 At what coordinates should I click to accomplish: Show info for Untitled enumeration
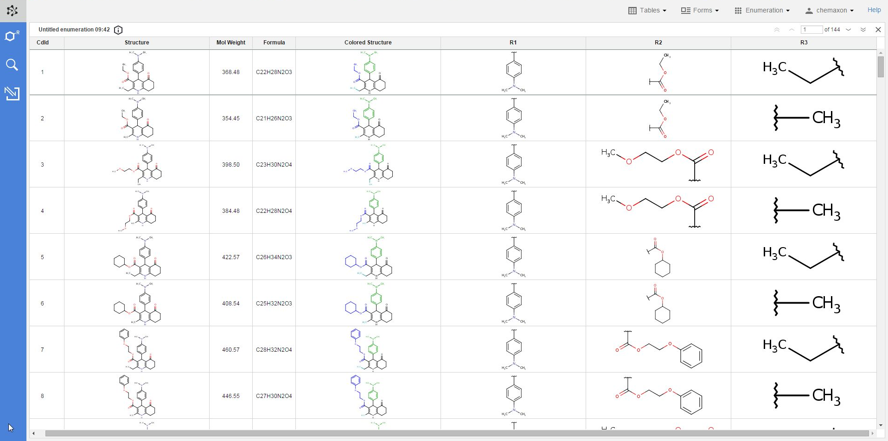point(118,30)
